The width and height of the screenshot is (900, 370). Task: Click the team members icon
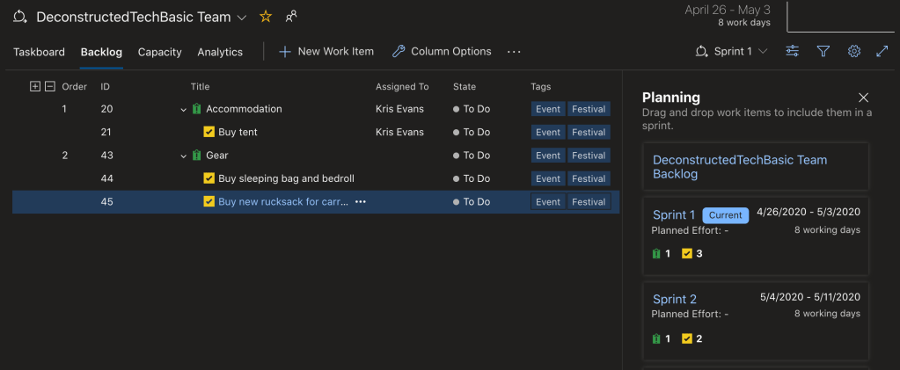tap(291, 17)
